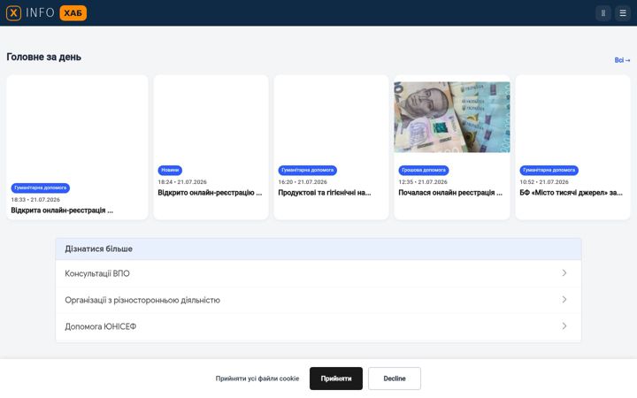Select 'Гуманітарна допомога' tag on 10:52 card
This screenshot has height=398, width=637.
[549, 170]
